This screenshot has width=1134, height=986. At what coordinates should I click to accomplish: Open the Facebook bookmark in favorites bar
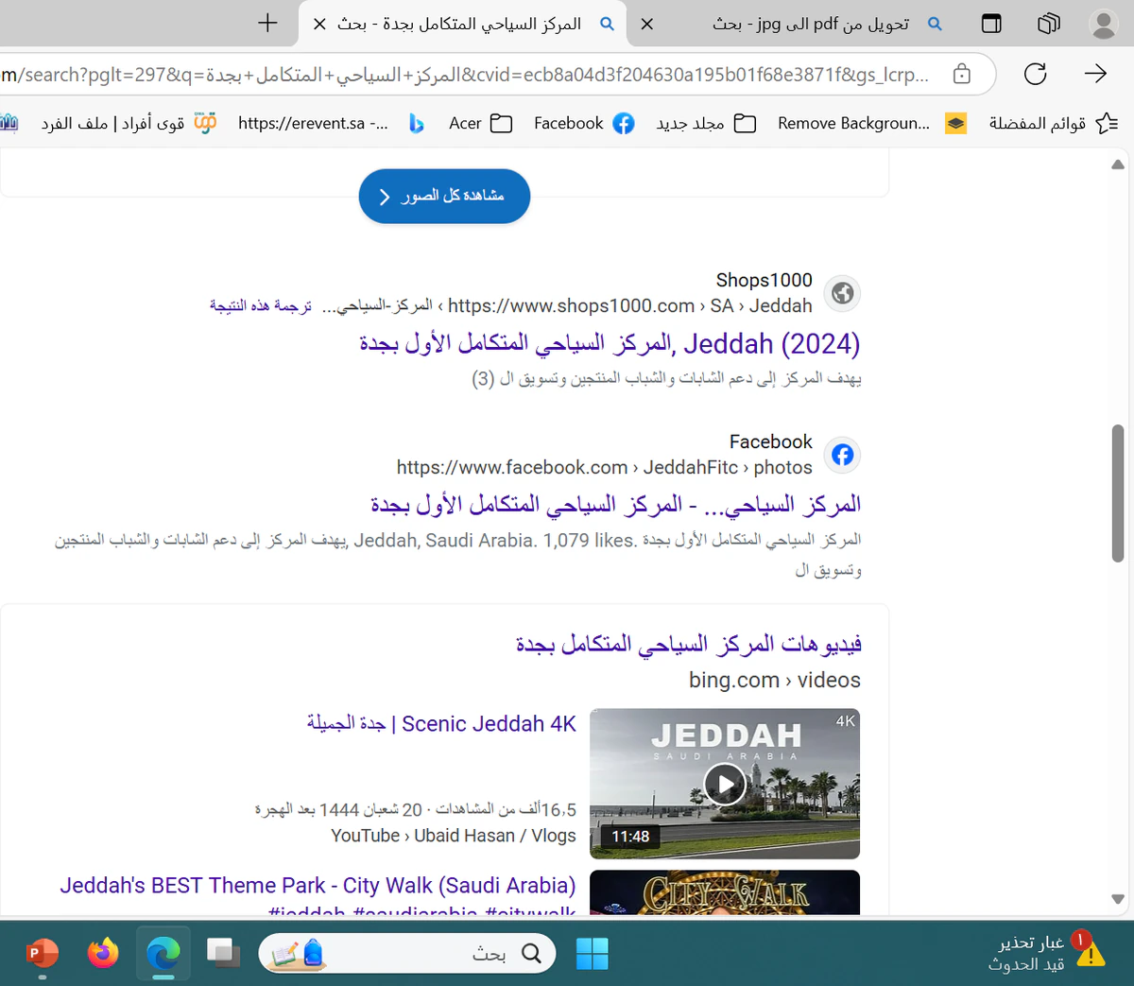point(583,123)
